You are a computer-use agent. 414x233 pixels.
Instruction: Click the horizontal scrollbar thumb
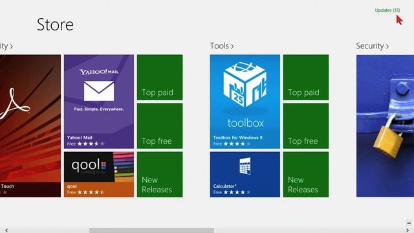(x=151, y=230)
